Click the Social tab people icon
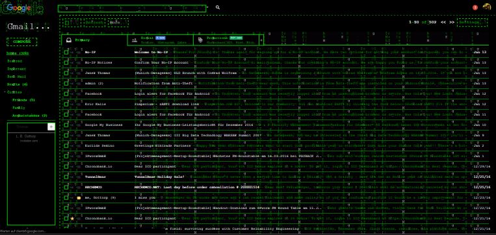This screenshot has height=235, width=496. 135,40
